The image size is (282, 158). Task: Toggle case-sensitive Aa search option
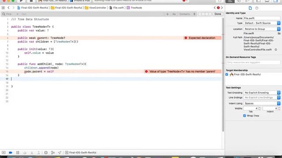pyautogui.click(x=174, y=14)
